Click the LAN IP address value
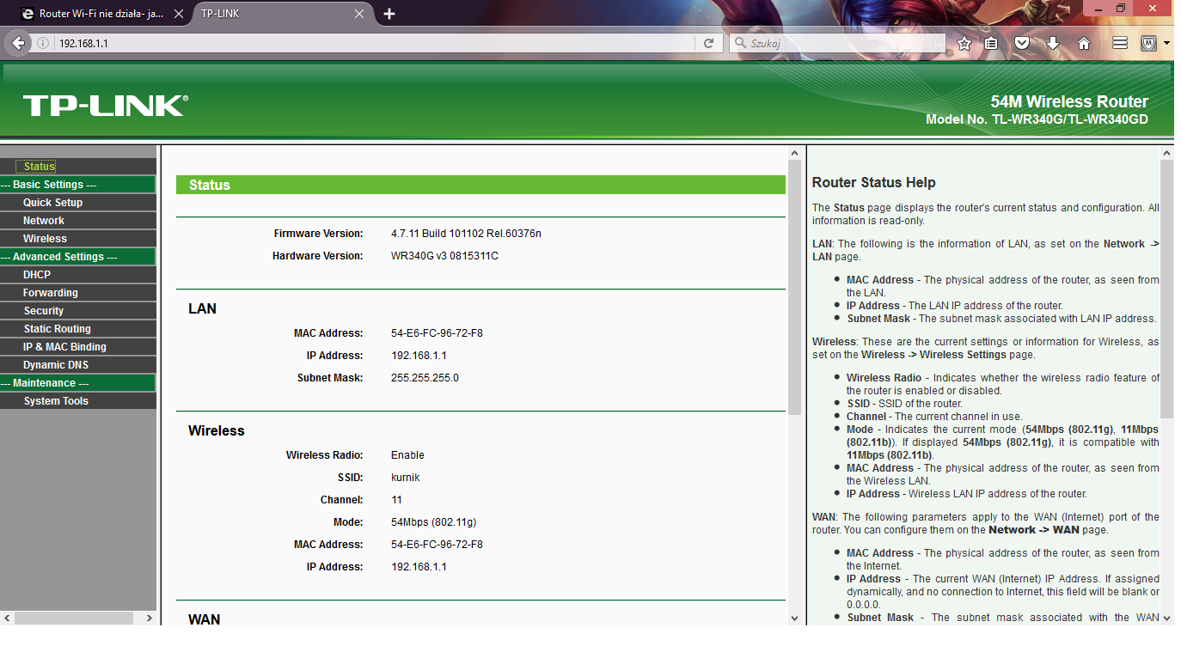The image size is (1181, 646). 419,356
